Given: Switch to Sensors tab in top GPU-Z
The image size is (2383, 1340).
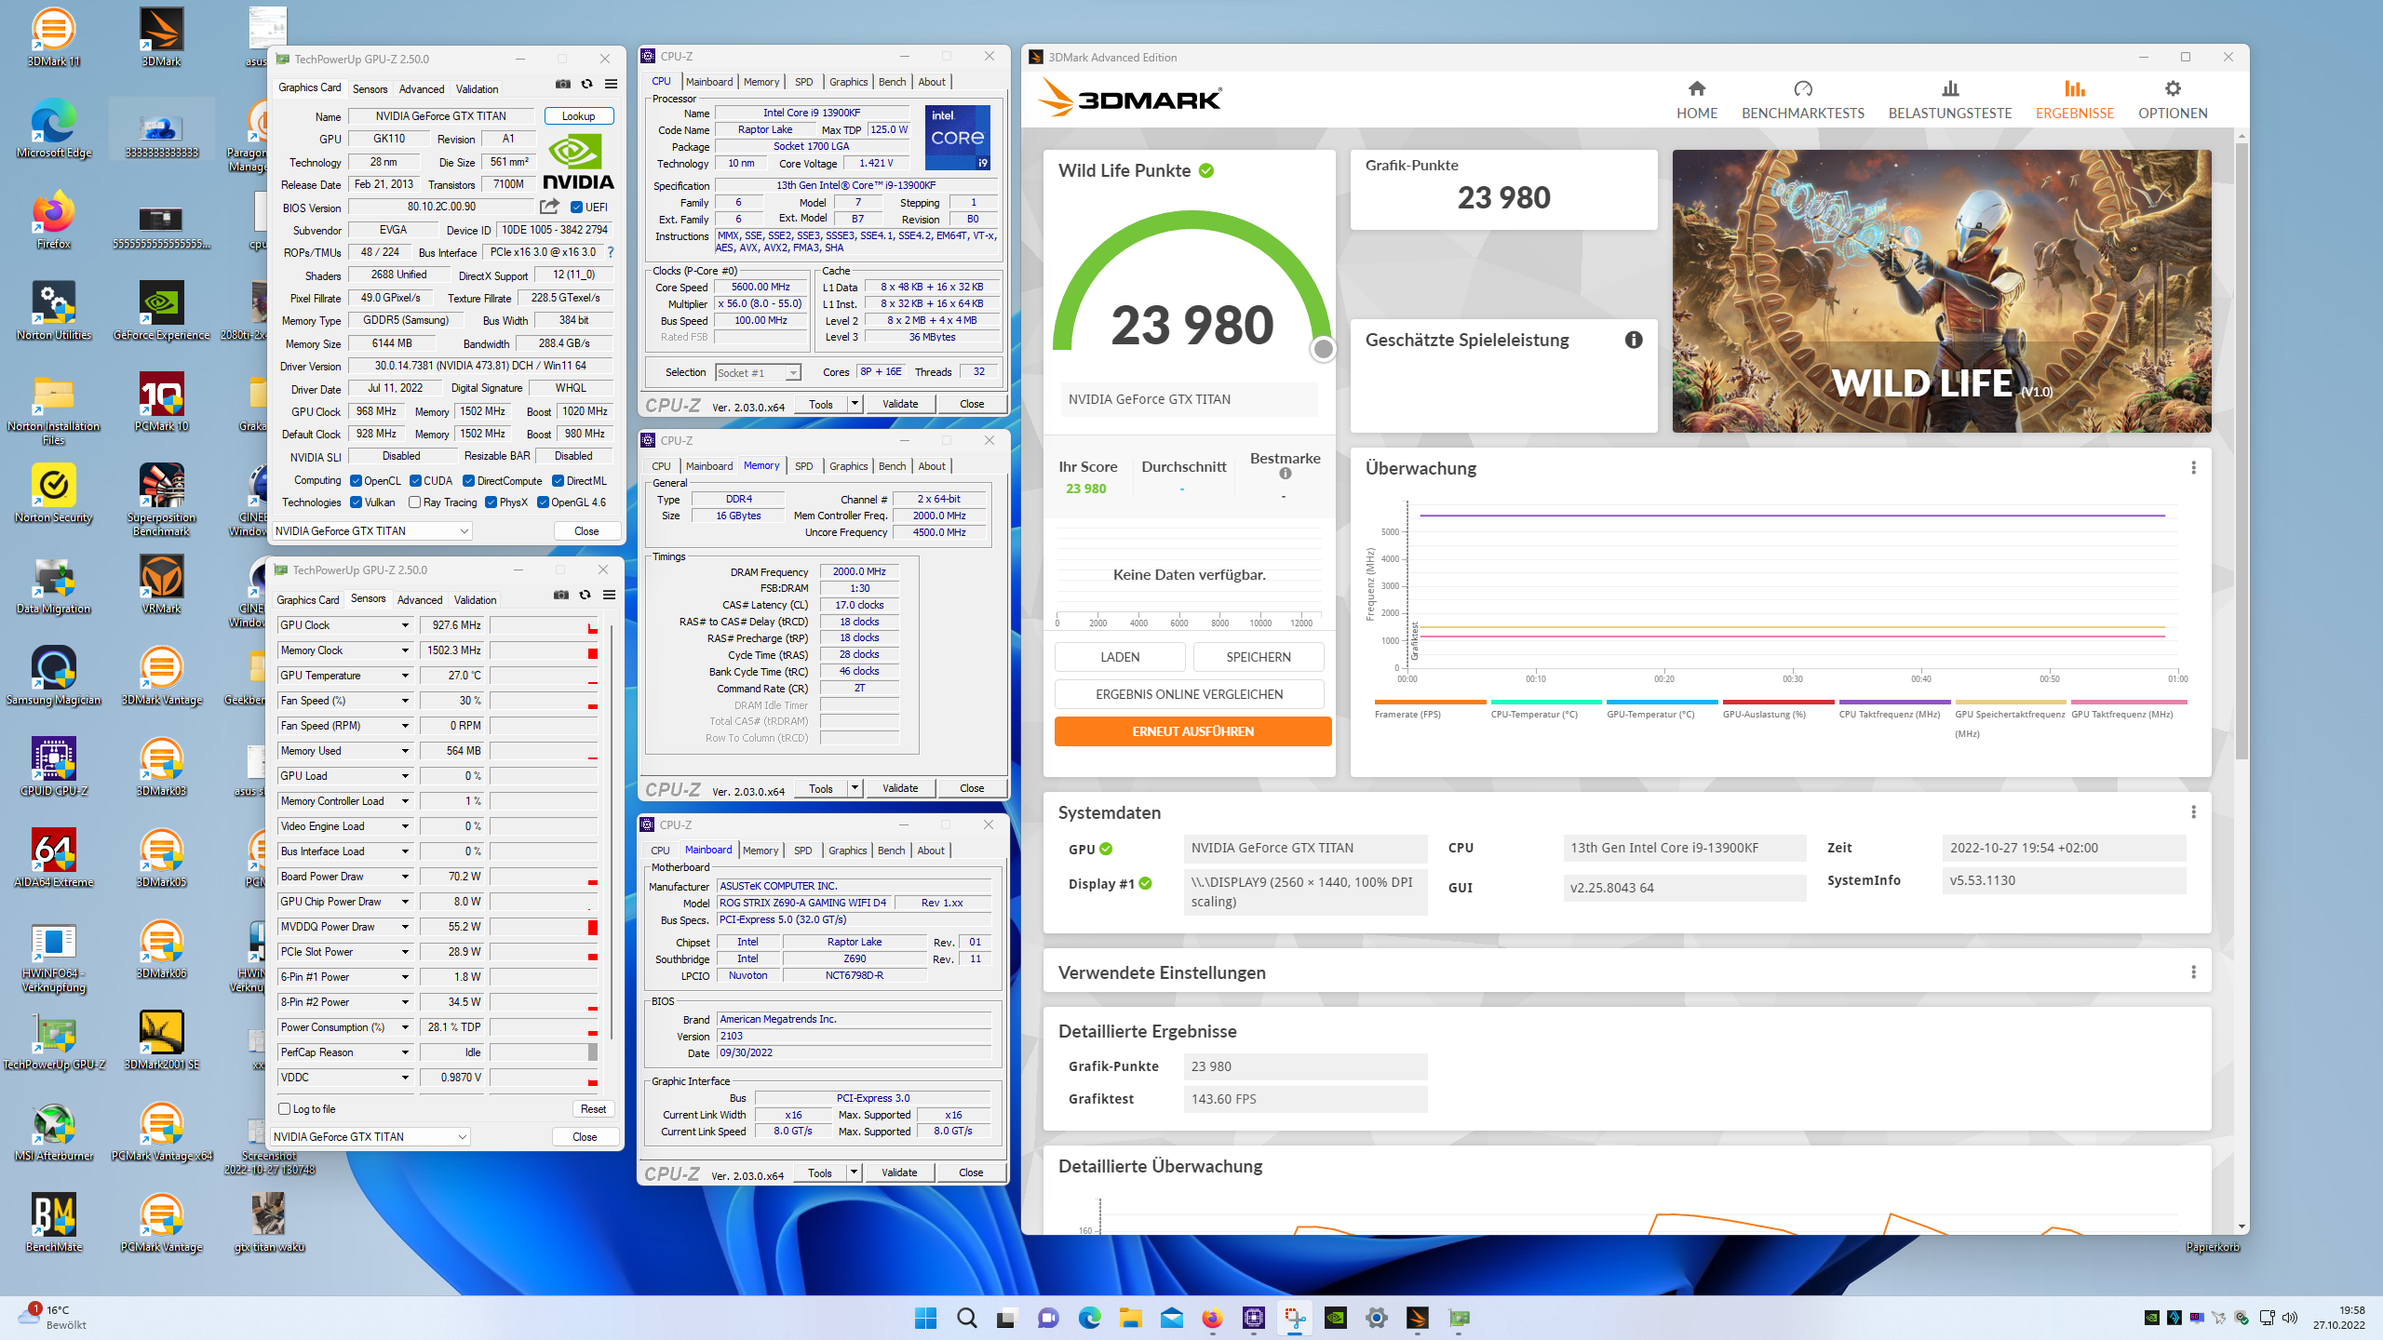Looking at the screenshot, I should pos(370,89).
